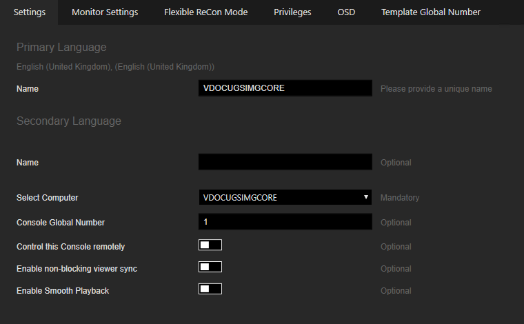524x324 pixels.
Task: Click the Settings tab
Action: [30, 12]
